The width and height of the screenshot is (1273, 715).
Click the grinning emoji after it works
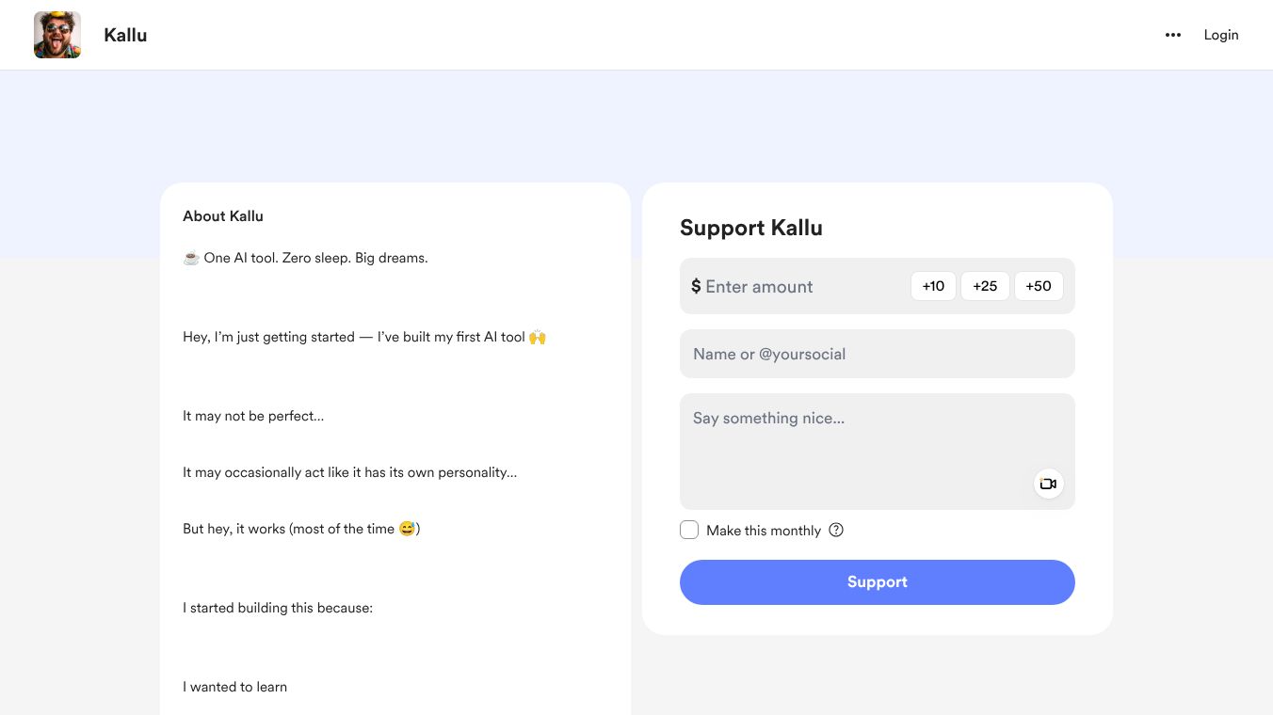point(406,528)
